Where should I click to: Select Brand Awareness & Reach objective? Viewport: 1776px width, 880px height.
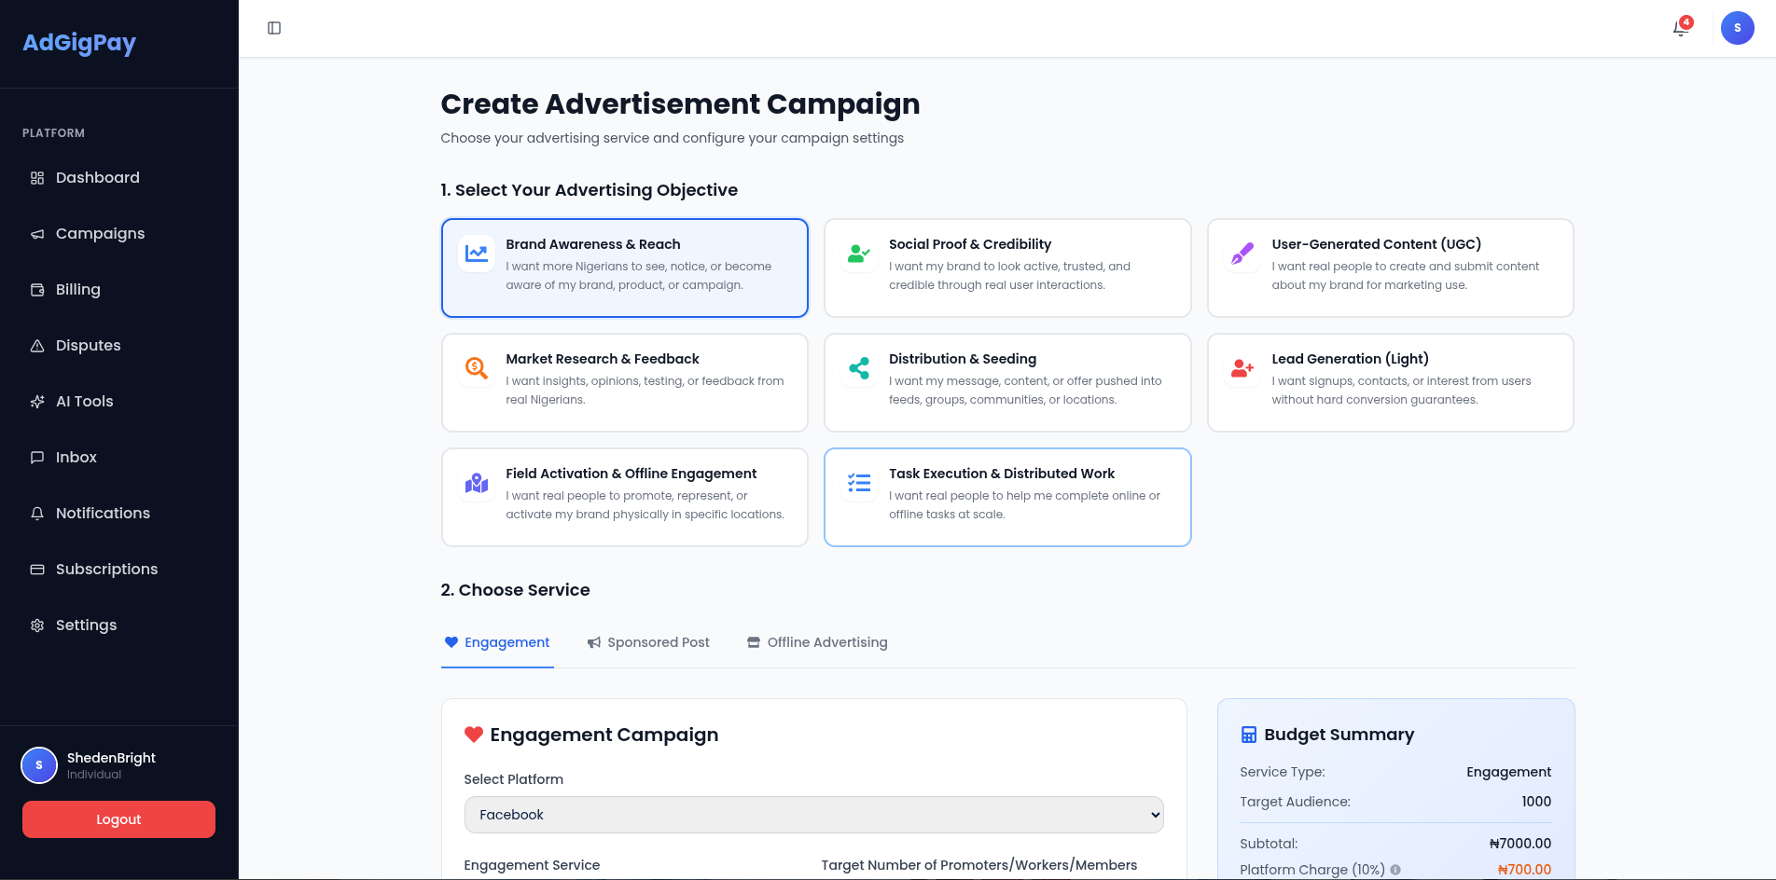[624, 268]
